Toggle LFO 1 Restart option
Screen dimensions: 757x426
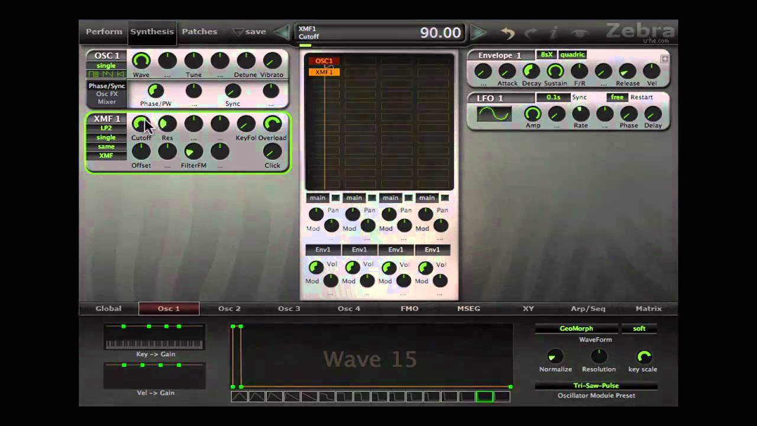click(642, 97)
